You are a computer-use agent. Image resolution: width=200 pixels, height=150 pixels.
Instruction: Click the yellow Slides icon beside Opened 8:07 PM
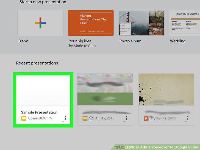point(24,118)
